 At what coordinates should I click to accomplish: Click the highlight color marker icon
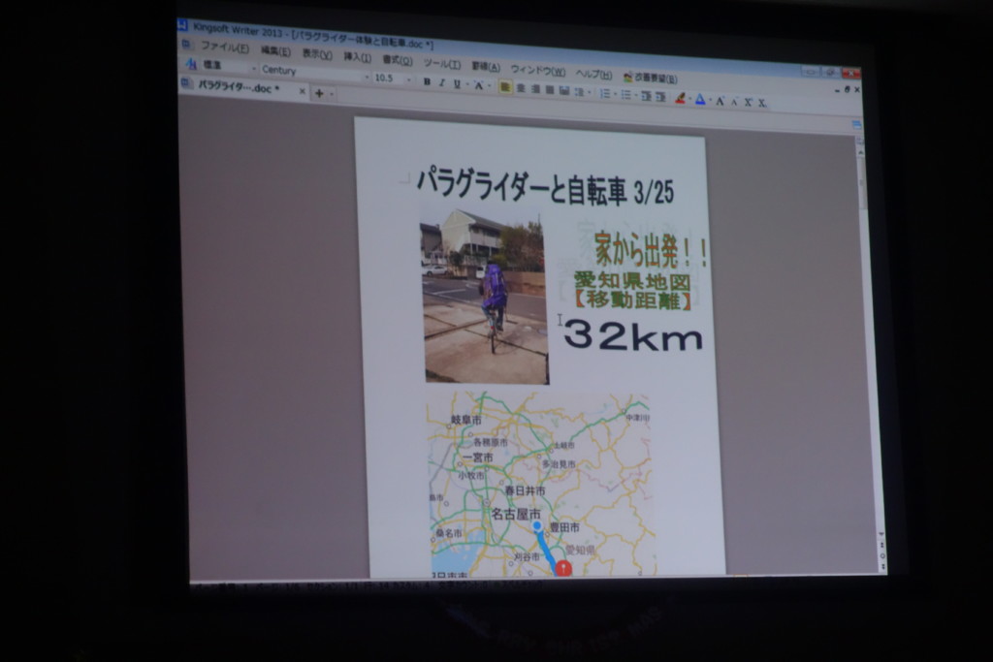pyautogui.click(x=680, y=97)
